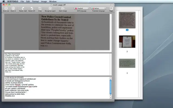173x108 pixels.
Task: Open the OCRTOOLS application menu
Action: click(13, 1)
